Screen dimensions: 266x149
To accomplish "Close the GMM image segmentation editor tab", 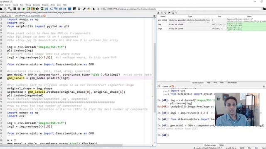I will 44,16.
